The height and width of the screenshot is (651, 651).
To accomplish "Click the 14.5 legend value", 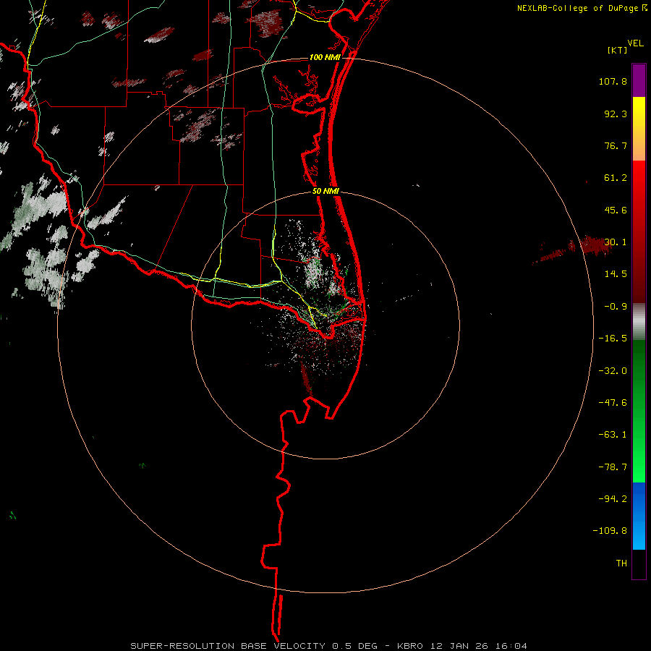I will click(616, 274).
